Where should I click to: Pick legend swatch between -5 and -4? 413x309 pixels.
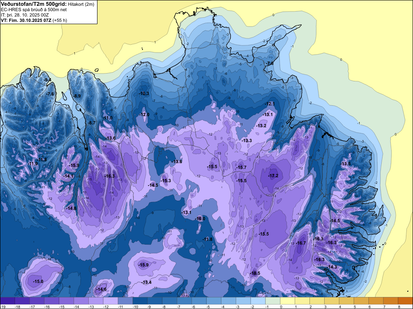(214, 301)
